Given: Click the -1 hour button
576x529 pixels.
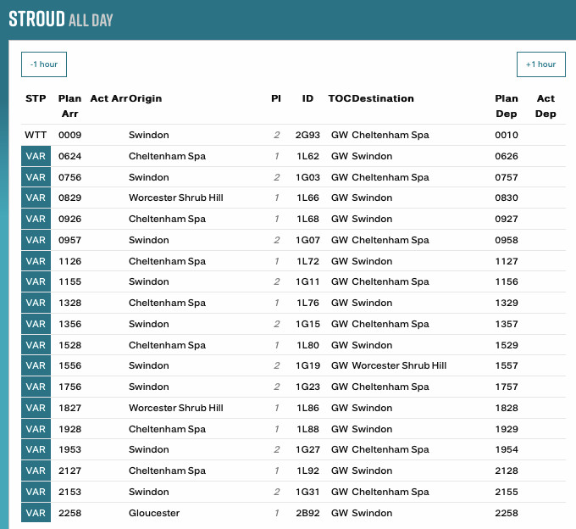Looking at the screenshot, I should [43, 64].
